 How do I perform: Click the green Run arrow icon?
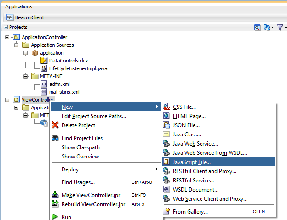[55, 217]
